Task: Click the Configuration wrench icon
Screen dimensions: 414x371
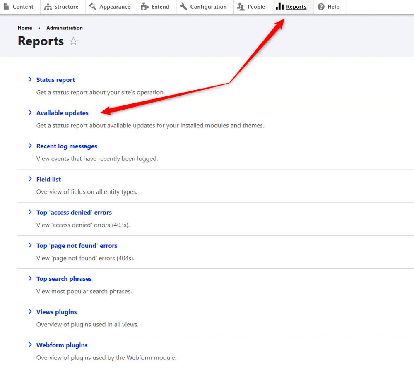Action: [182, 7]
